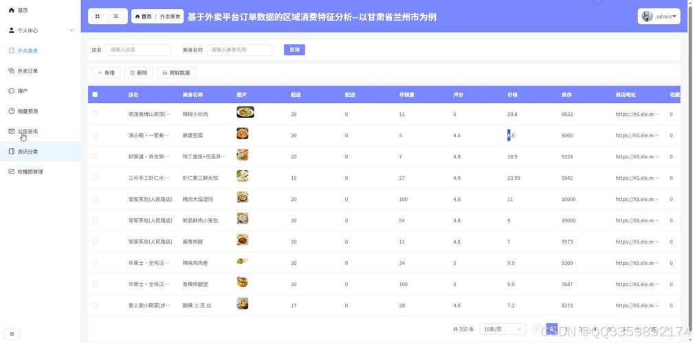Click shop name 三可手工虾仁水饺
Screen dimensions: 693x343
[149, 178]
